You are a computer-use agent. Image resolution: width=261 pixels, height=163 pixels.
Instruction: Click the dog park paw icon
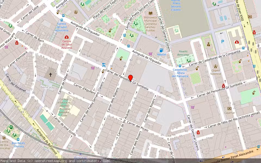(11, 127)
